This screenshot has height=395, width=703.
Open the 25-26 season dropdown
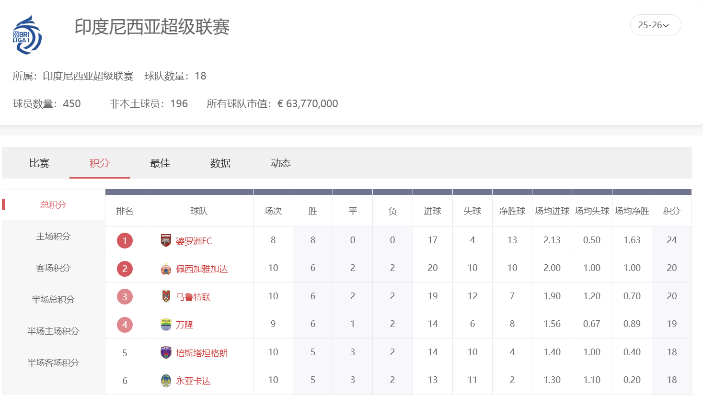(655, 25)
